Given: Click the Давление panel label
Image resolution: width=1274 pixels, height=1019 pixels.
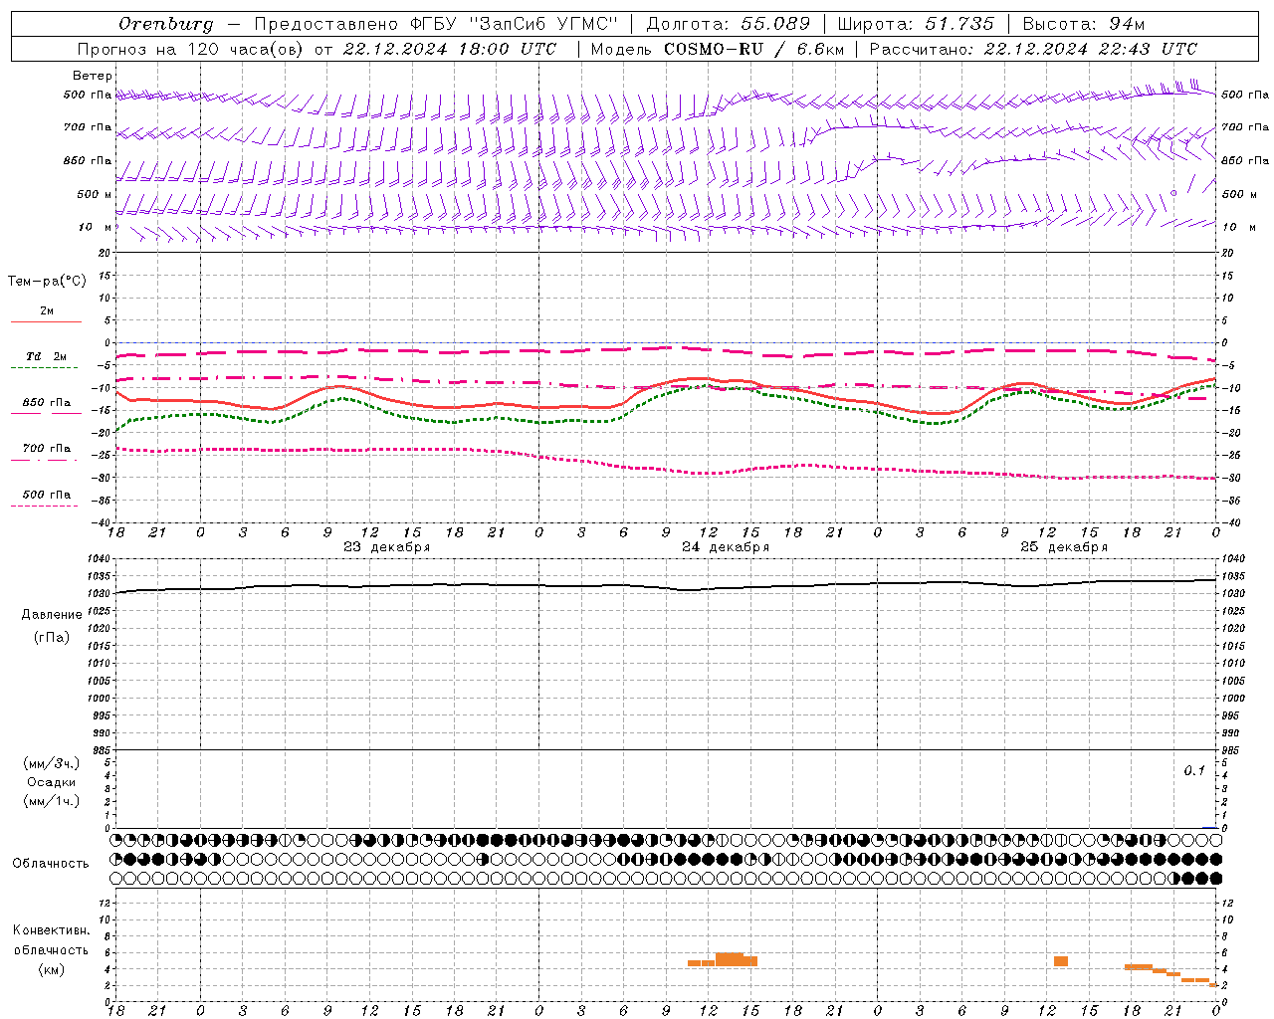Looking at the screenshot, I should coord(52,615).
